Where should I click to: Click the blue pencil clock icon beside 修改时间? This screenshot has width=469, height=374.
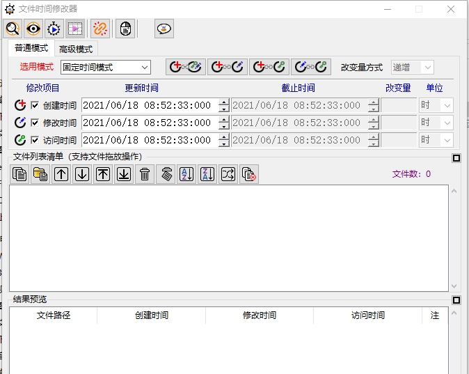(20, 122)
